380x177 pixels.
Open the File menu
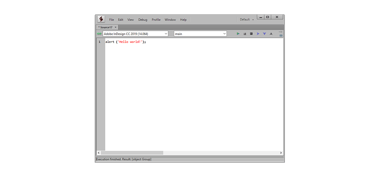pos(111,20)
